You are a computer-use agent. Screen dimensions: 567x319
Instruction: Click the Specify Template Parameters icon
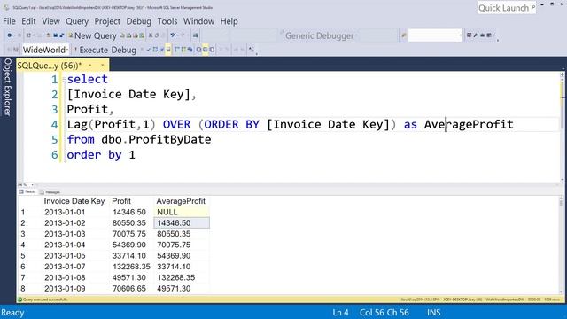pos(251,50)
